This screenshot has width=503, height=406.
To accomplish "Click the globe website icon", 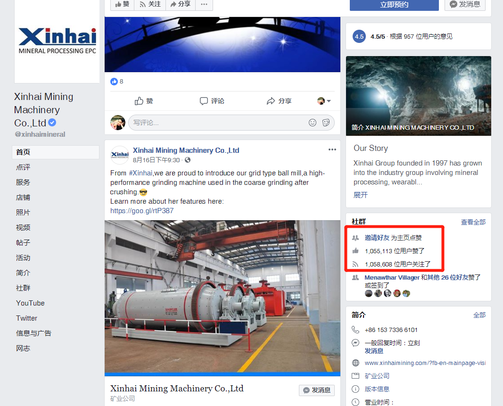I will 355,363.
